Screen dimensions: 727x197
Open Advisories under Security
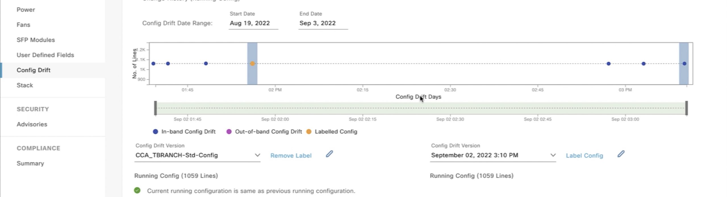click(32, 124)
